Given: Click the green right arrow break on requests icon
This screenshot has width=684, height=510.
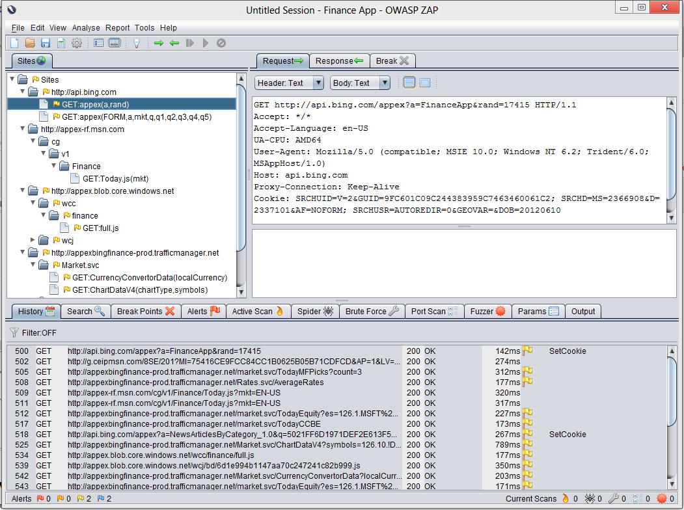Looking at the screenshot, I should point(159,43).
